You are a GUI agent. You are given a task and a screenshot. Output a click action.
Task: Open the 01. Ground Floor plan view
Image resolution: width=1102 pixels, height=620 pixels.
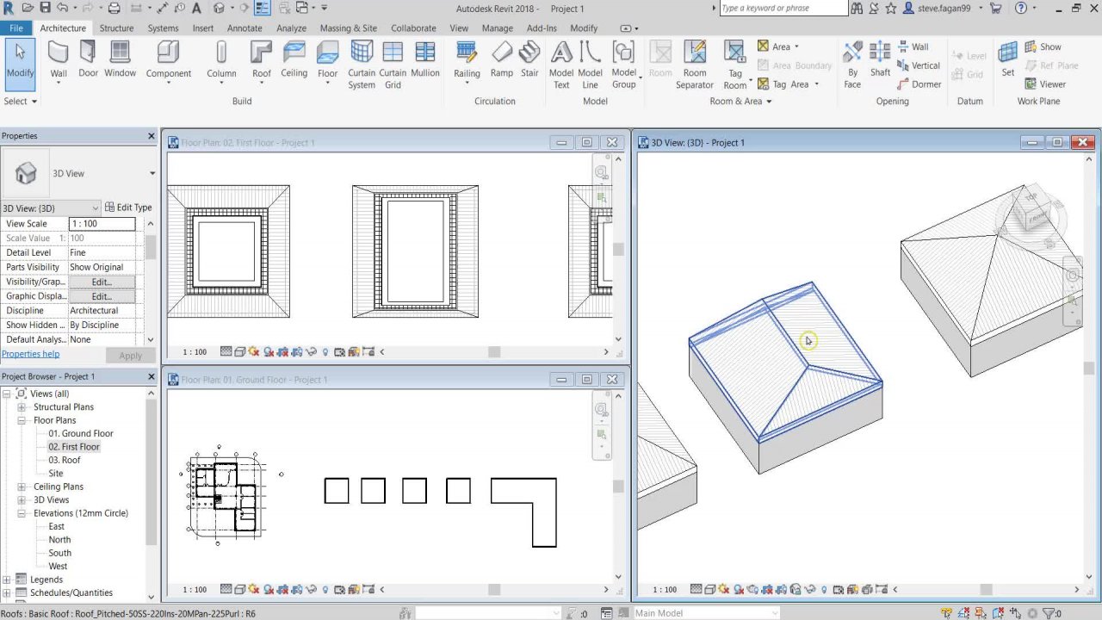click(x=80, y=433)
